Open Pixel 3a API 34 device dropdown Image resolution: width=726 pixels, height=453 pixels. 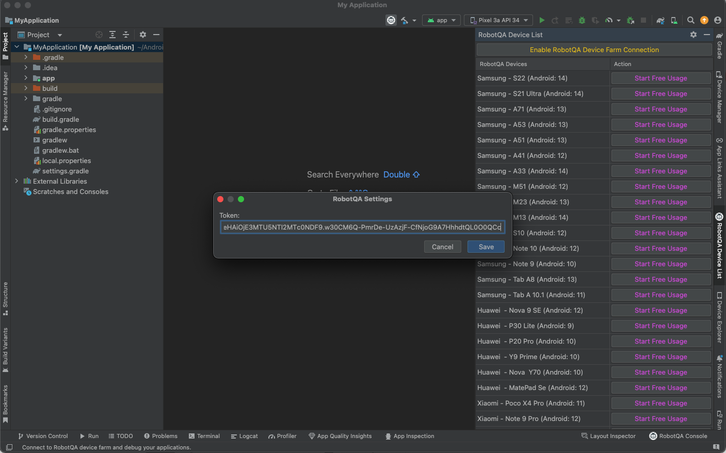[498, 20]
